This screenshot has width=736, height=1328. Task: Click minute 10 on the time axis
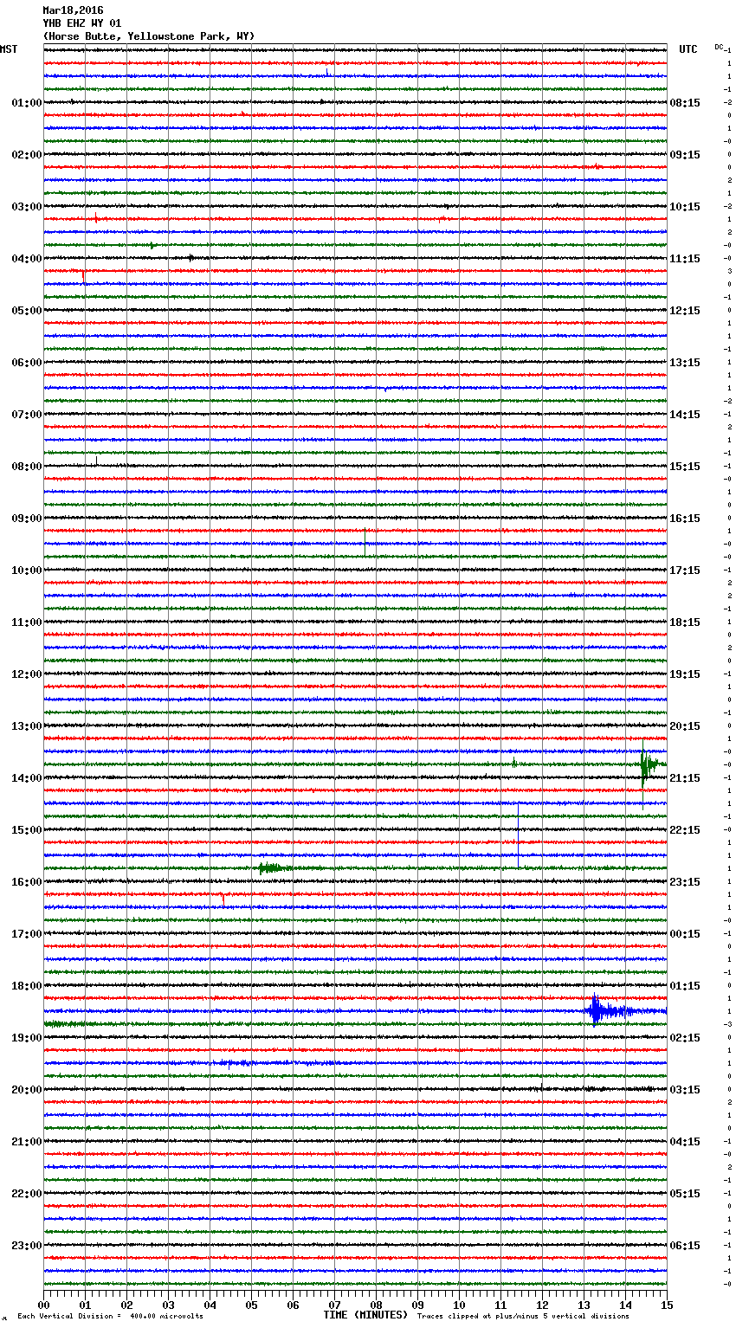click(459, 1305)
